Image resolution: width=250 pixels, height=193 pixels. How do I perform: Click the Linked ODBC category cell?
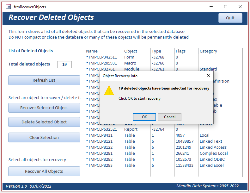[212, 159]
